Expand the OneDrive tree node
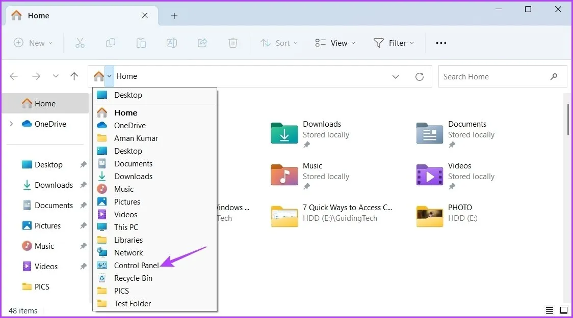This screenshot has width=573, height=318. click(12, 124)
